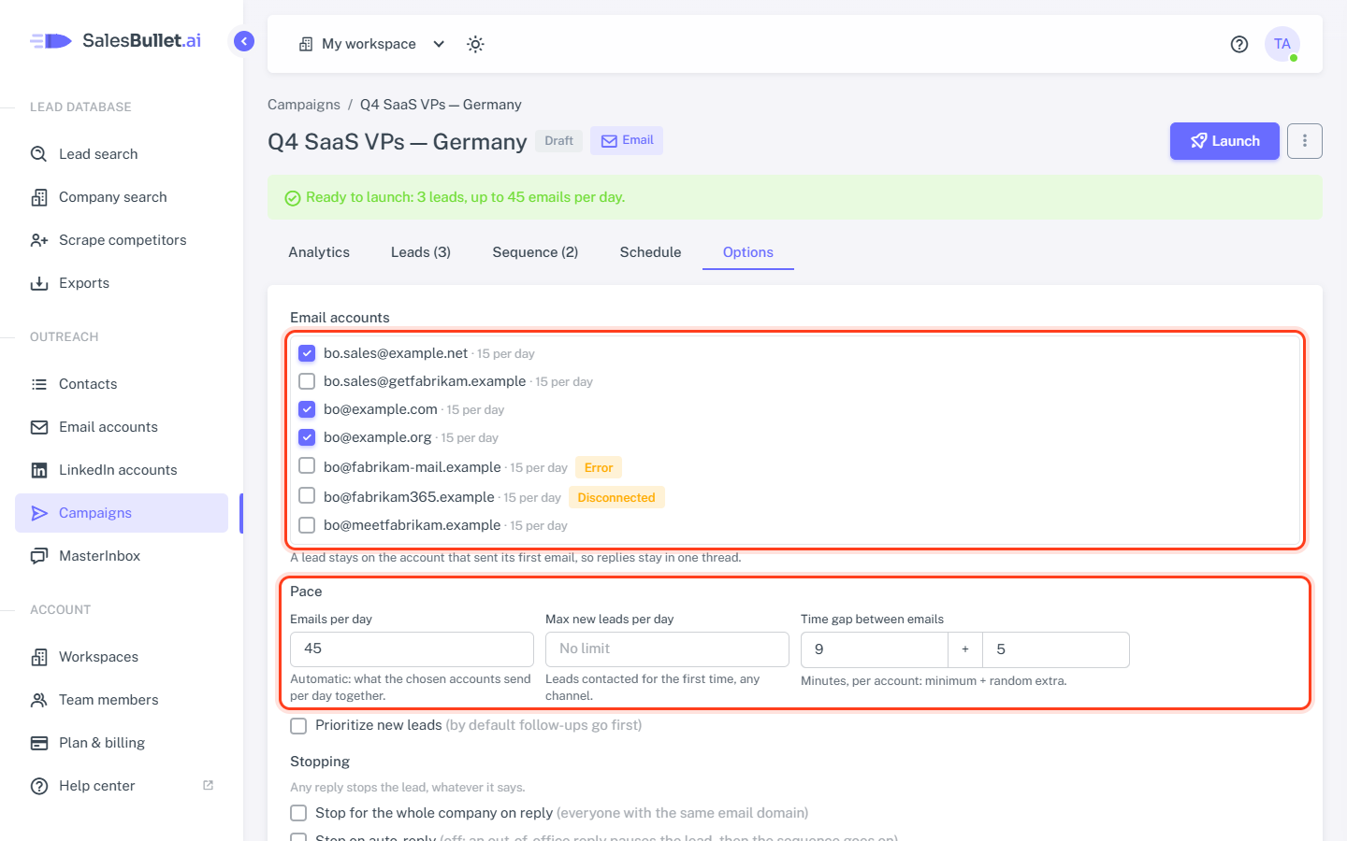Click the Campaigns breadcrumb link
Viewport: 1347px width, 841px height.
click(x=304, y=105)
